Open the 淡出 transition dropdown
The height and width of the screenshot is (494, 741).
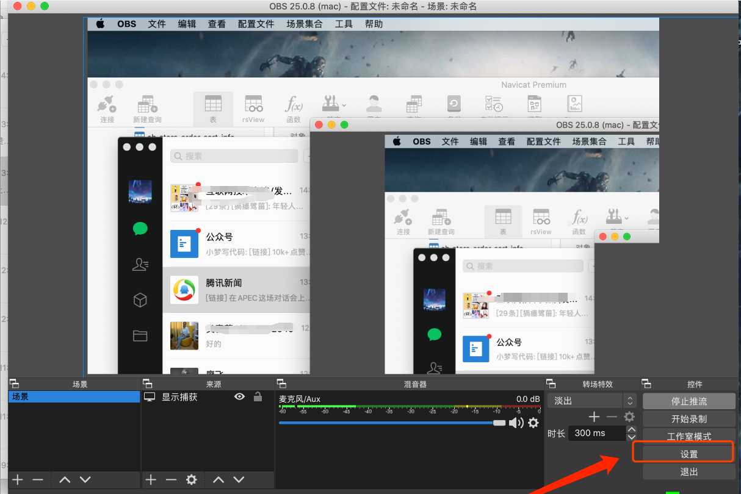pos(592,401)
